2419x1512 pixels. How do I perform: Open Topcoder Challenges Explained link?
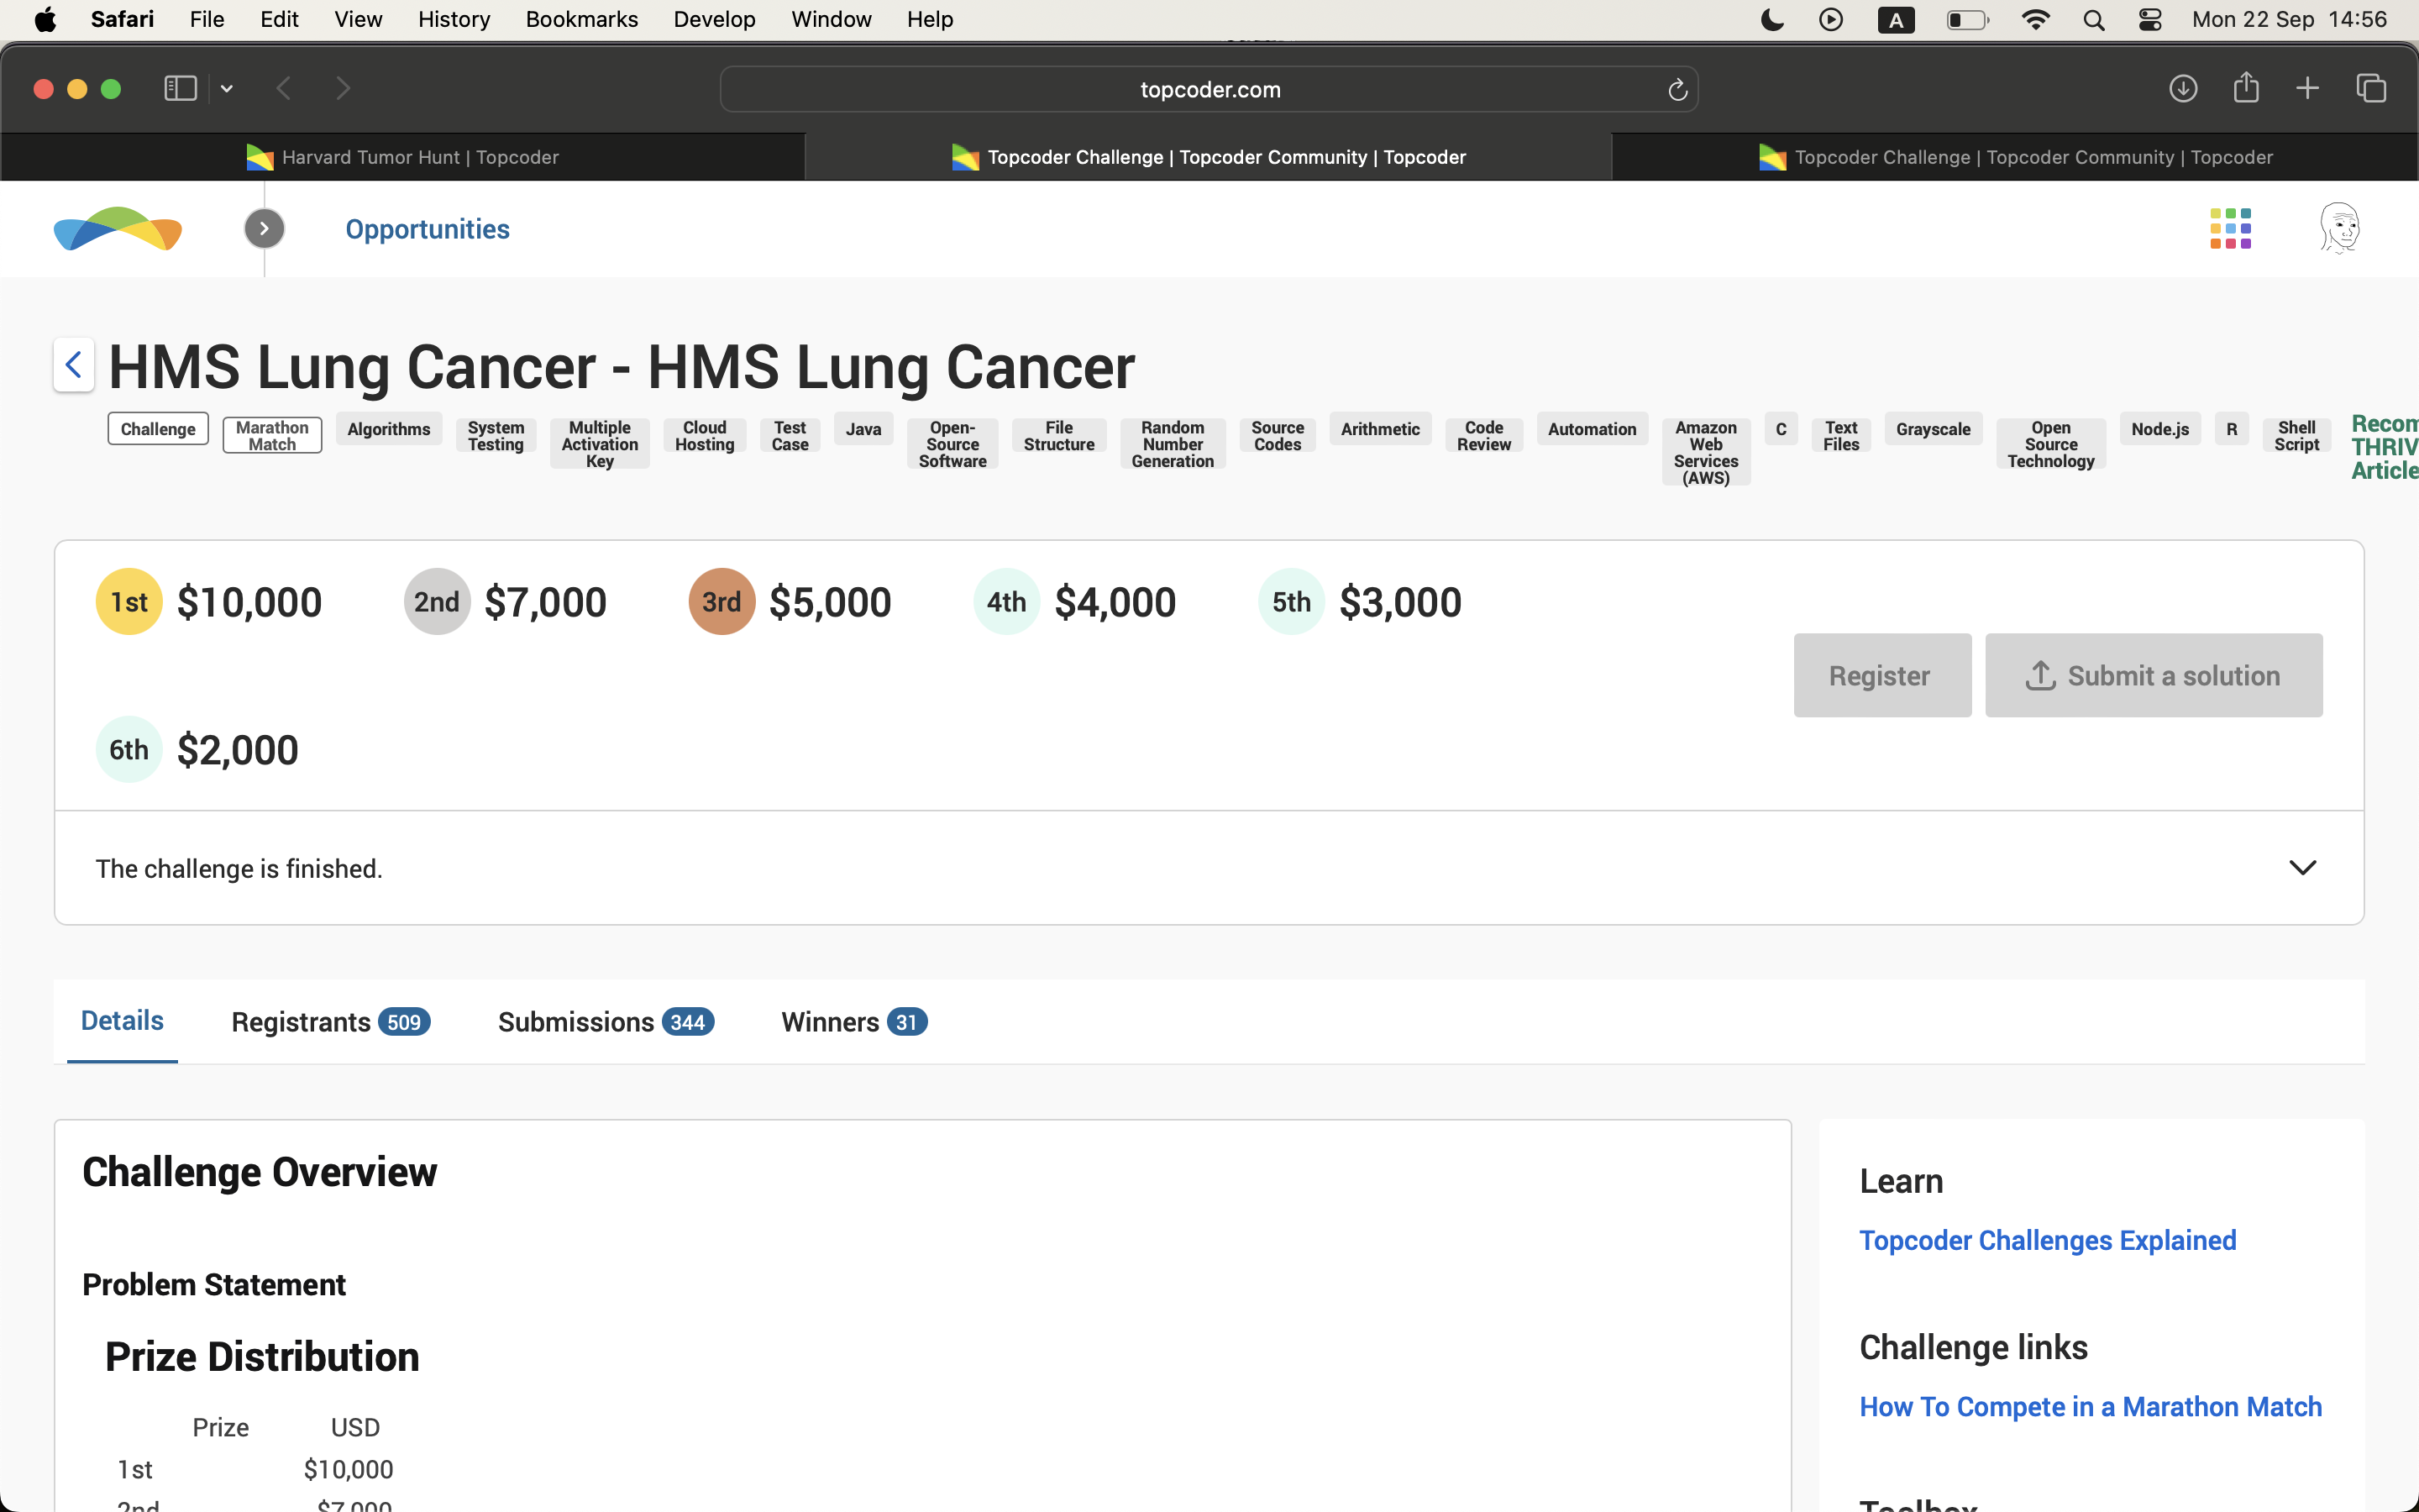pos(2047,1240)
